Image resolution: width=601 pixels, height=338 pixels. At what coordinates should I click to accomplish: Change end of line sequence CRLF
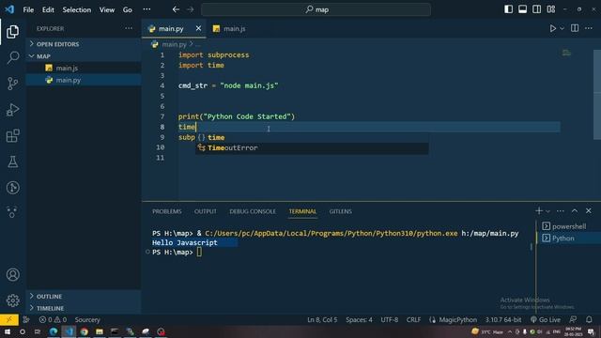413,319
